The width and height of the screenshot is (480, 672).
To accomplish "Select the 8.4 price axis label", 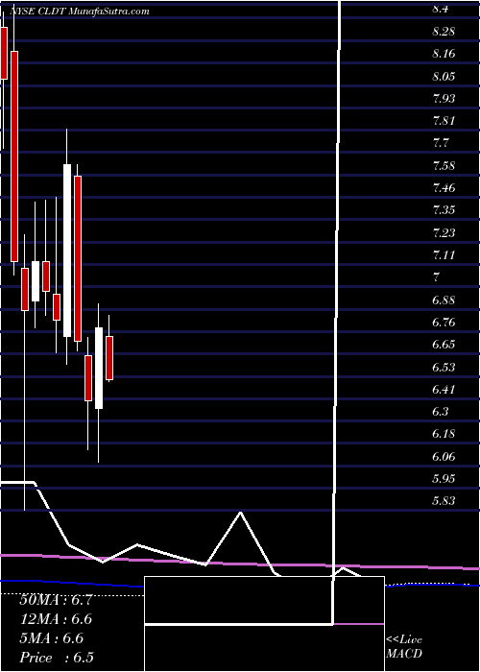I will [440, 10].
